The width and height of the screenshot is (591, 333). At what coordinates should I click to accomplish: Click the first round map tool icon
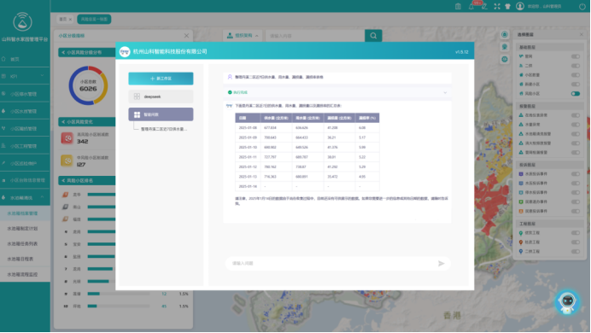505,35
